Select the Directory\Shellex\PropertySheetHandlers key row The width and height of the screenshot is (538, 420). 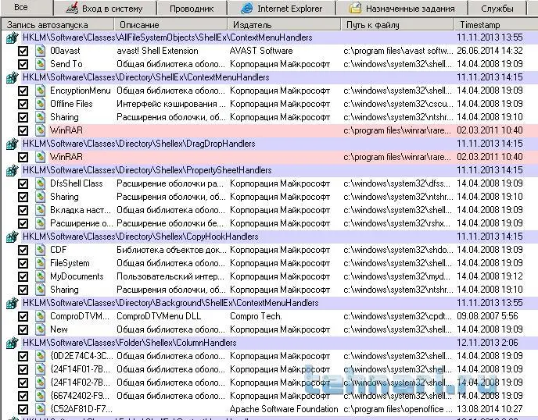point(269,171)
